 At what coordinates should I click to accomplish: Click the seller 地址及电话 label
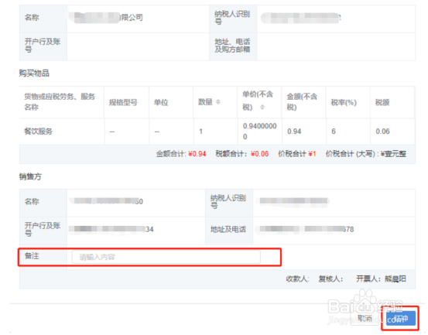tap(228, 230)
